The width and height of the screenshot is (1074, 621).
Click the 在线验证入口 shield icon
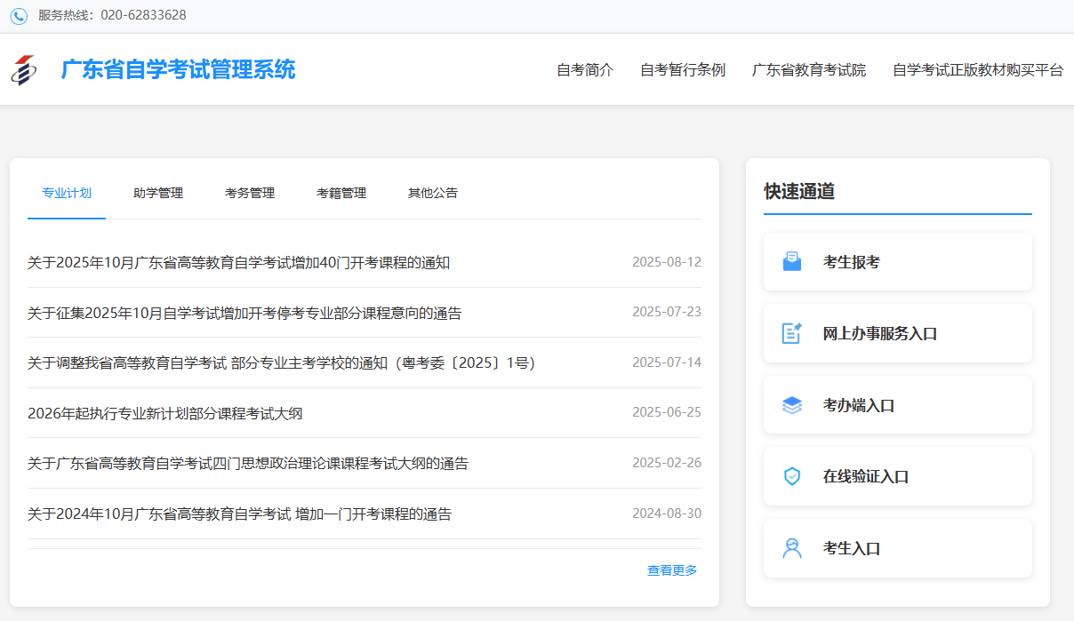coord(791,476)
